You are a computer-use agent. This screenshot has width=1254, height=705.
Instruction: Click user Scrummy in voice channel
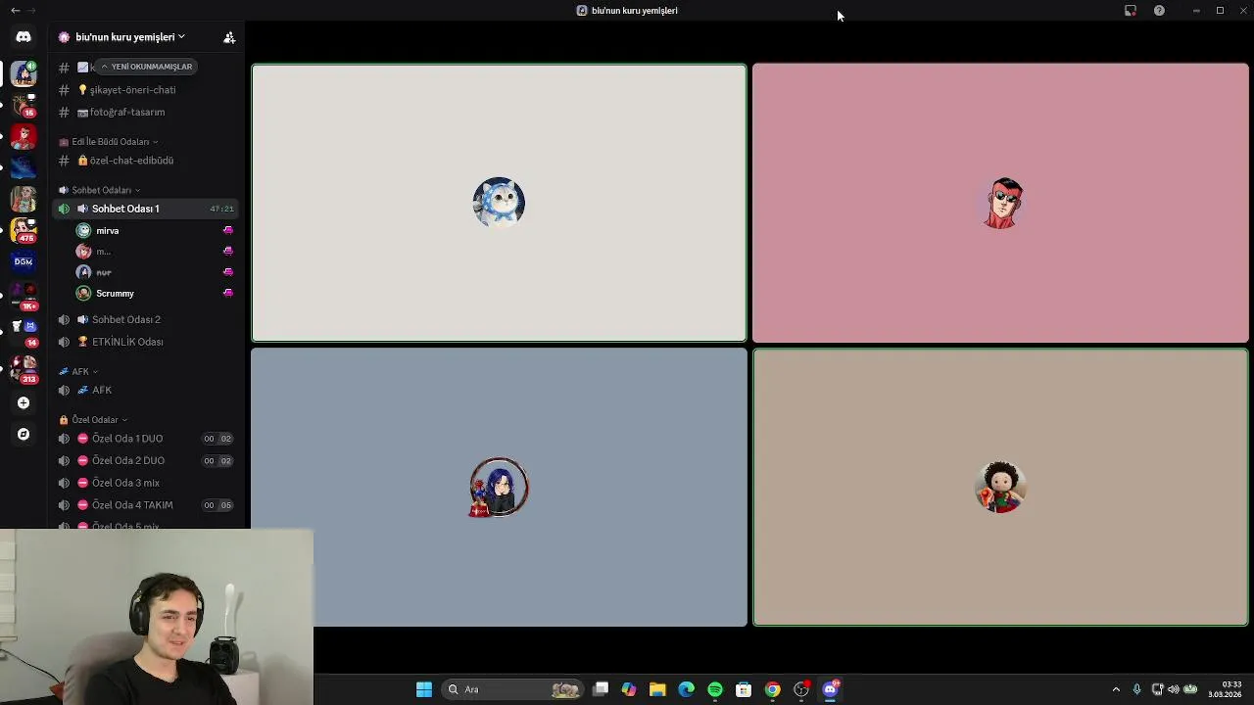point(115,293)
